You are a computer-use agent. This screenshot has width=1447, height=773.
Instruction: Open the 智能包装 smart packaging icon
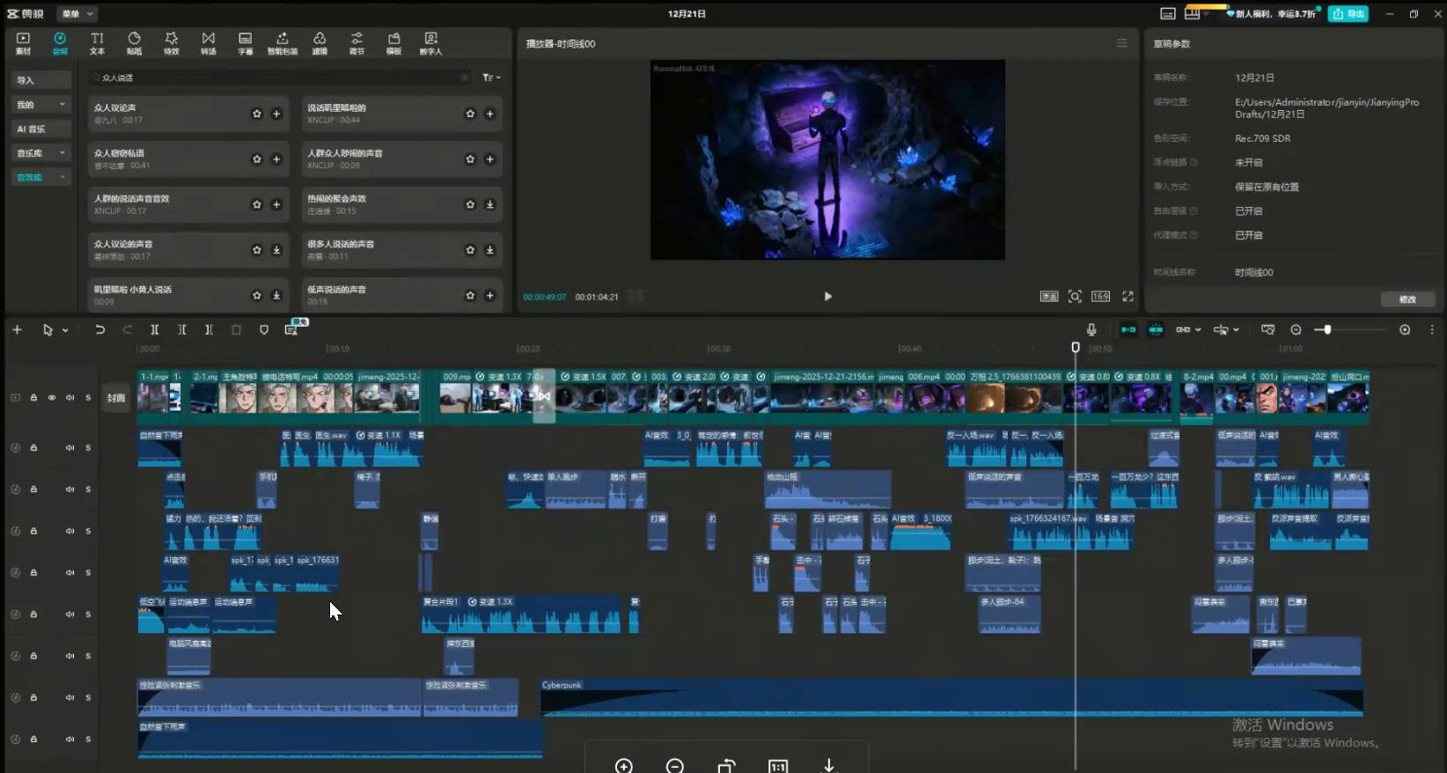pos(283,43)
